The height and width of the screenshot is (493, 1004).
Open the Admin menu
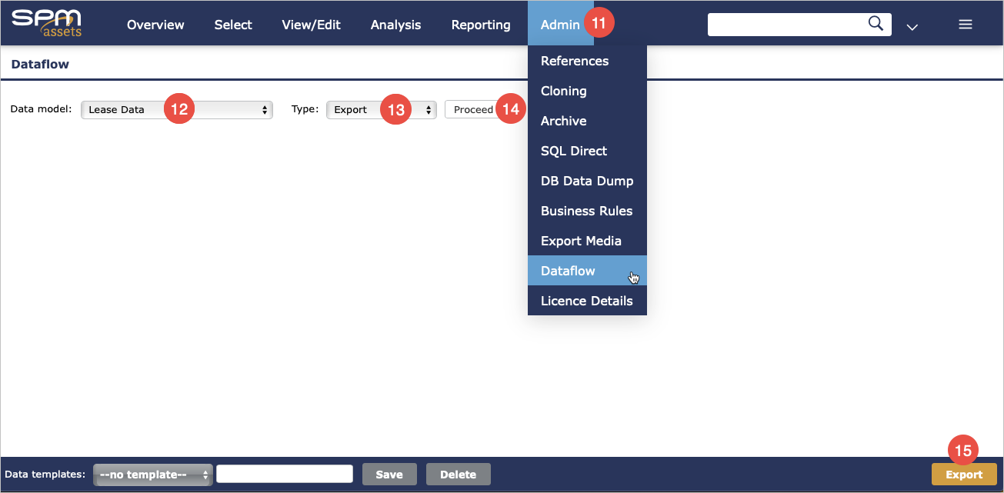point(561,24)
